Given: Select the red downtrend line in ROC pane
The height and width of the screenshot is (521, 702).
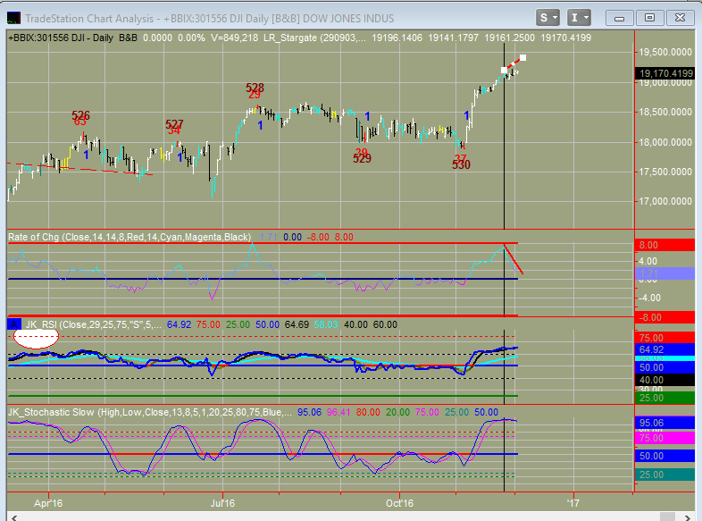Looking at the screenshot, I should 514,259.
